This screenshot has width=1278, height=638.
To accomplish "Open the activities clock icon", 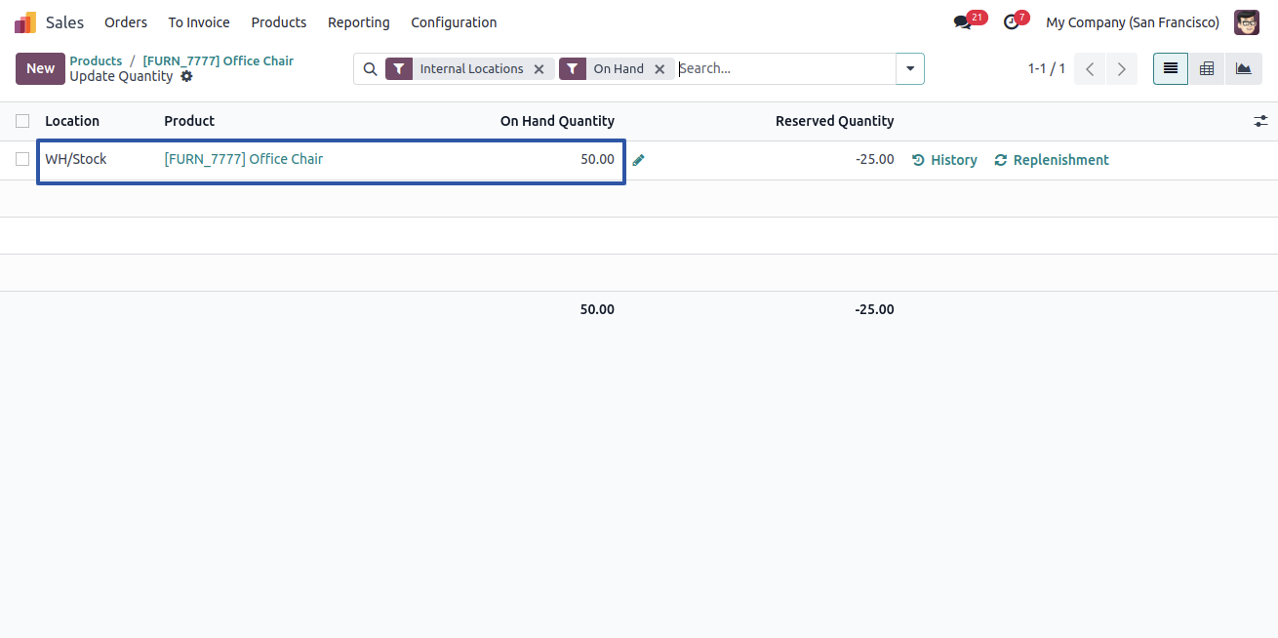I will tap(1011, 22).
